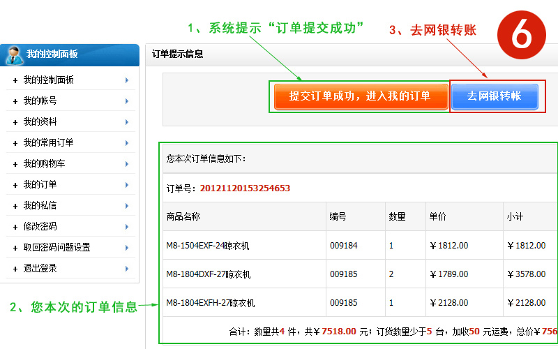Image resolution: width=558 pixels, height=349 pixels.
Task: Click 订单提示信息 panel title
Action: (x=178, y=54)
